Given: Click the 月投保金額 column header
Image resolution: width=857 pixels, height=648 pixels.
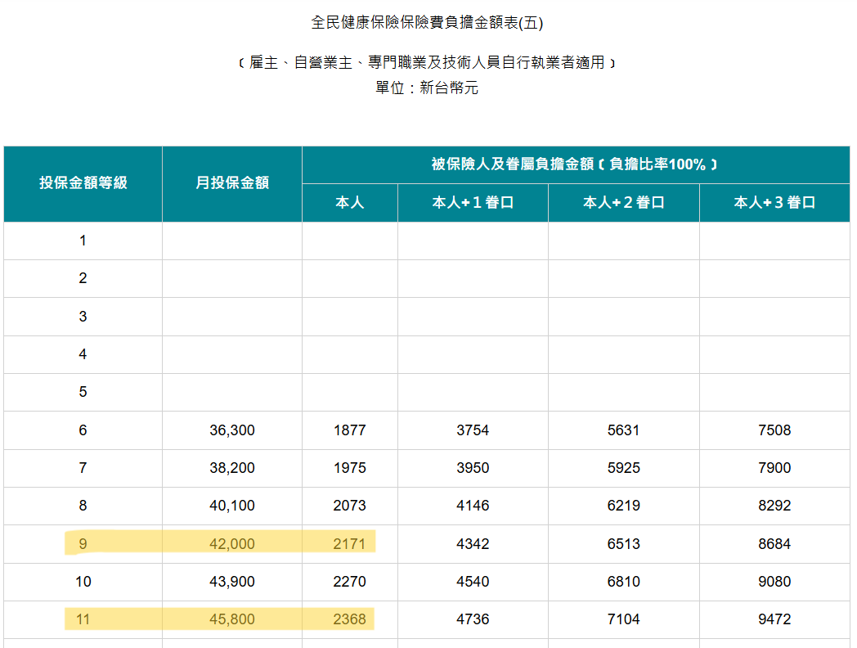Looking at the screenshot, I should 231,183.
